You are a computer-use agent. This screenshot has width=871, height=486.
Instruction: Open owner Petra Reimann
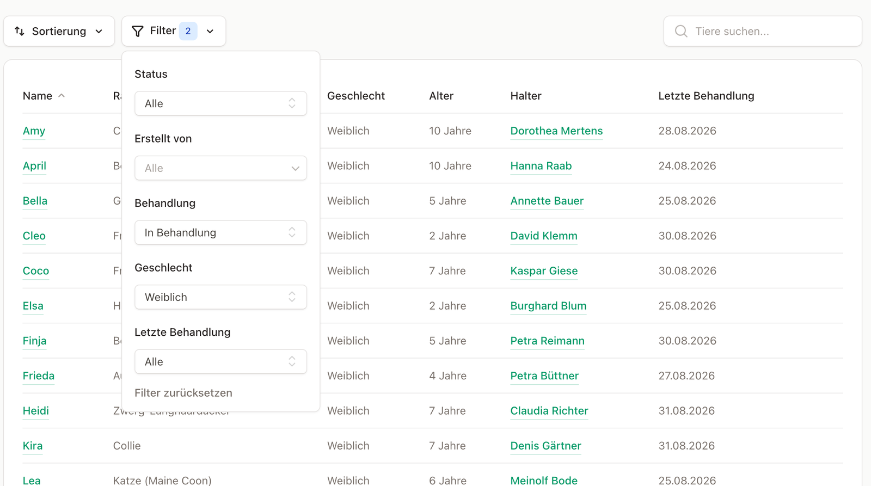pos(548,341)
